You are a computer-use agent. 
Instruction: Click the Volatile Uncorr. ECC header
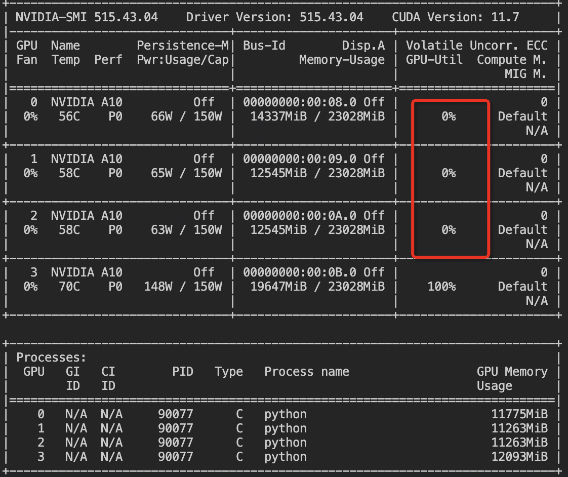(478, 45)
